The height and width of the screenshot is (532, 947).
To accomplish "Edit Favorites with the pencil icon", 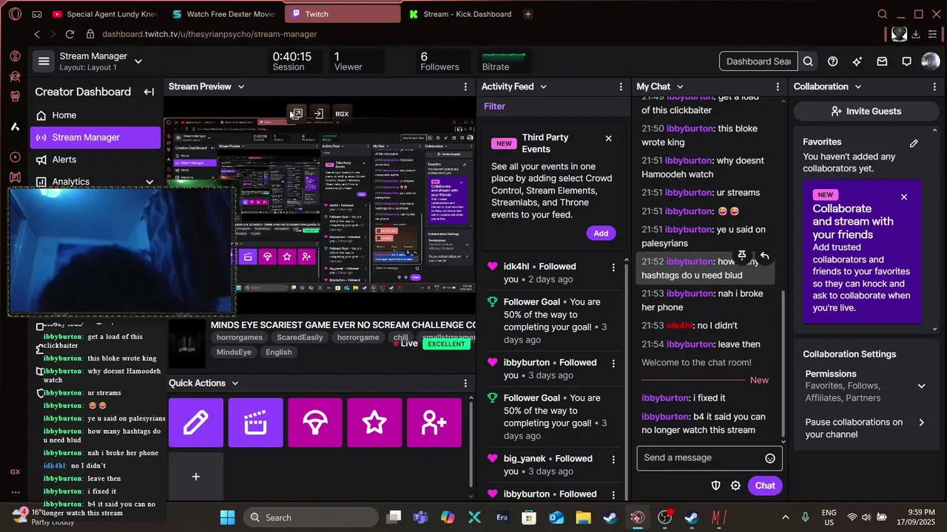I will click(914, 143).
